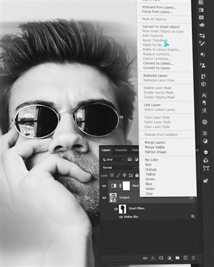The height and width of the screenshot is (267, 214).
Task: Choose Convert to Linked
Action: 158,63
